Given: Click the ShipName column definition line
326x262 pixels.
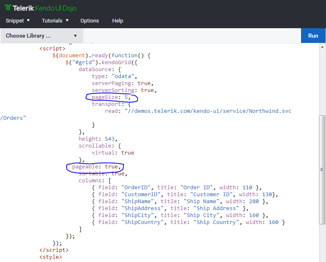Looking at the screenshot, I should [x=180, y=202].
